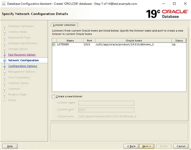The image size is (191, 150).
Task: Toggle the LISTENER row checkbox
Action: (x=54, y=45)
